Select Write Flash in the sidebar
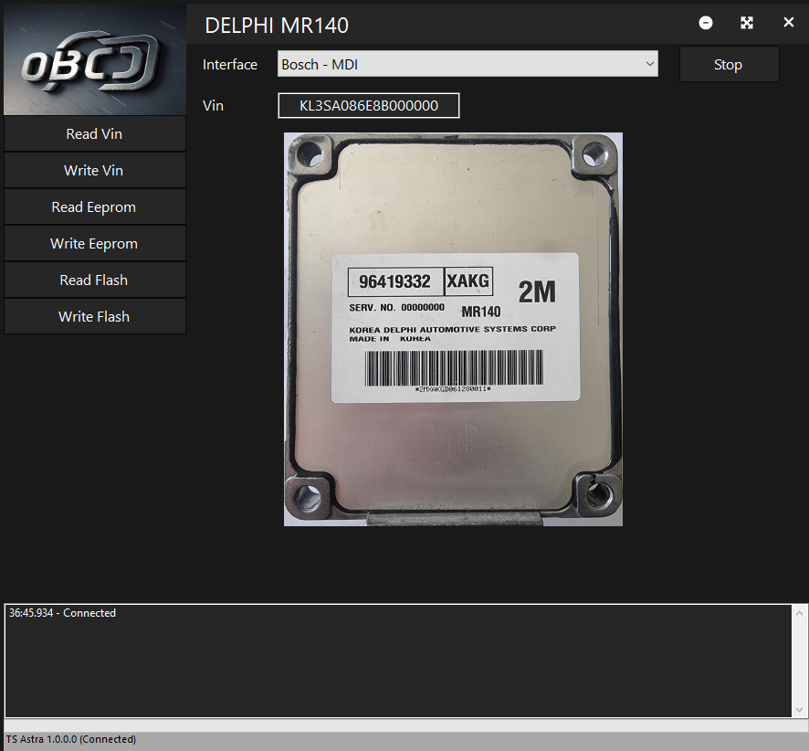This screenshot has width=809, height=751. click(x=94, y=316)
